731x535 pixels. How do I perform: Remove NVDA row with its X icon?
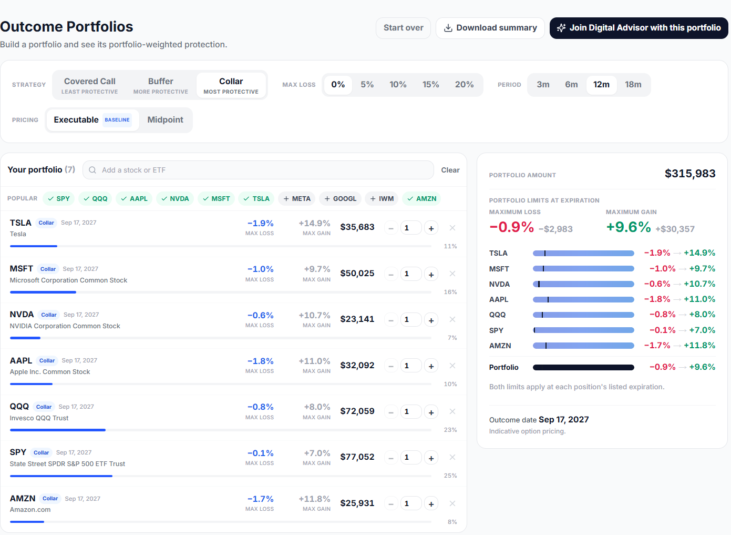pos(452,319)
